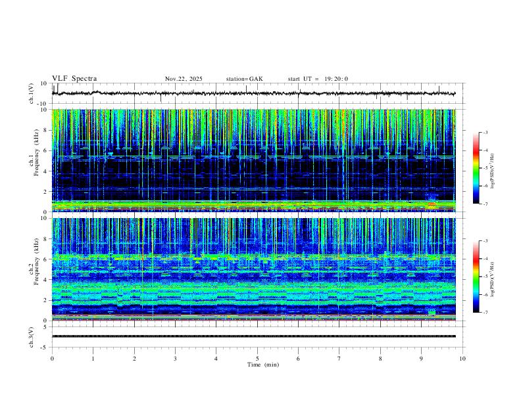The height and width of the screenshot is (402, 521).
Task: Click the time axis tick label '5'
Action: pos(257,359)
